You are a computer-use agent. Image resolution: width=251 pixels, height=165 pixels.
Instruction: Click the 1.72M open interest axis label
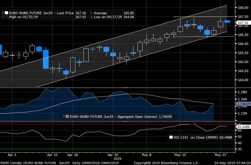click(x=242, y=113)
